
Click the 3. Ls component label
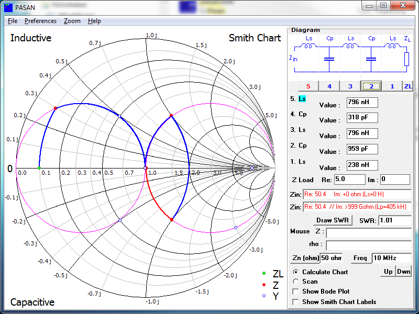click(x=298, y=130)
